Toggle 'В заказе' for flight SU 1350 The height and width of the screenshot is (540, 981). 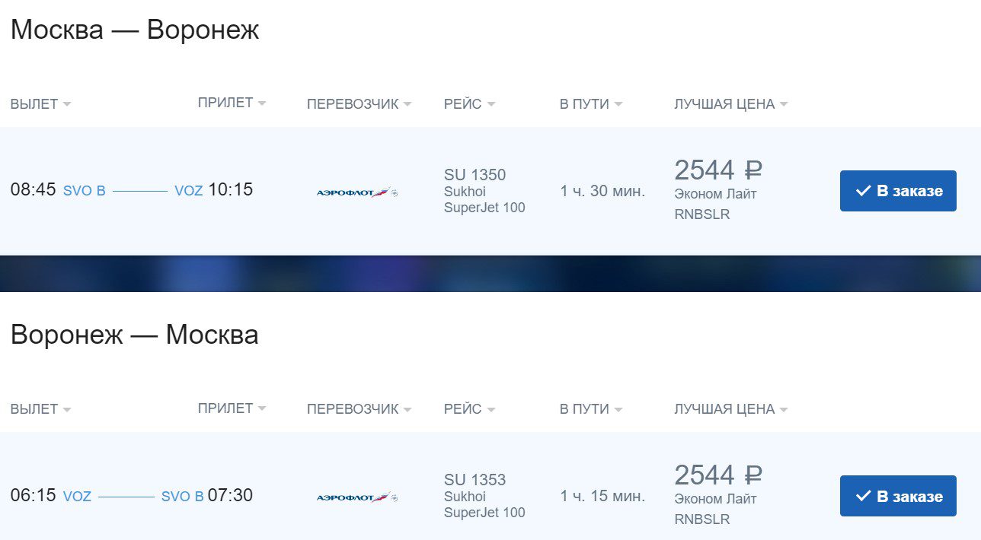click(x=898, y=191)
